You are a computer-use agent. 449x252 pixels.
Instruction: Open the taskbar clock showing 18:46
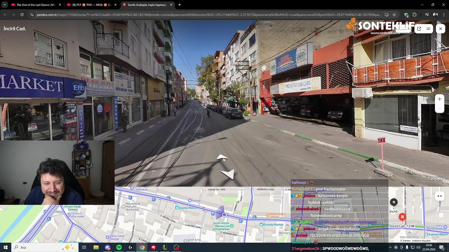429,247
